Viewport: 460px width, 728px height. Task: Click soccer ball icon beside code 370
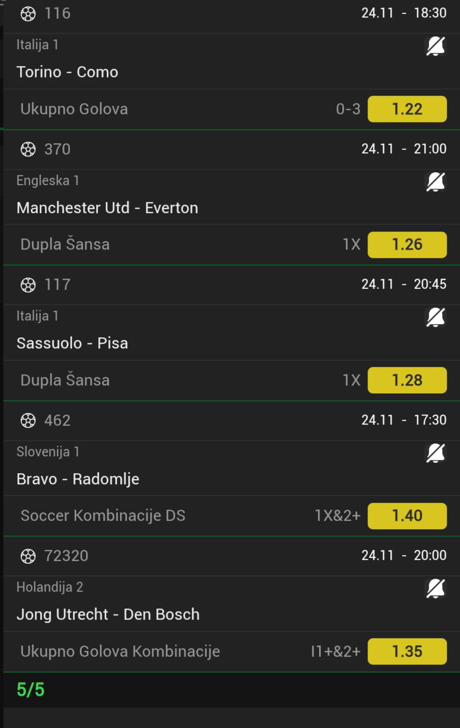click(28, 150)
